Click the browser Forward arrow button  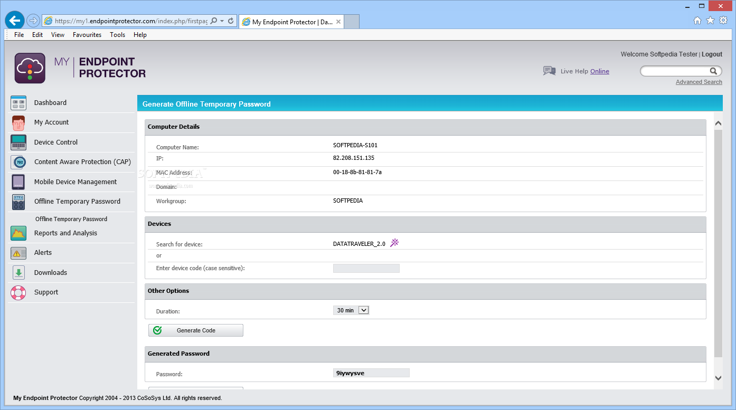tap(33, 21)
